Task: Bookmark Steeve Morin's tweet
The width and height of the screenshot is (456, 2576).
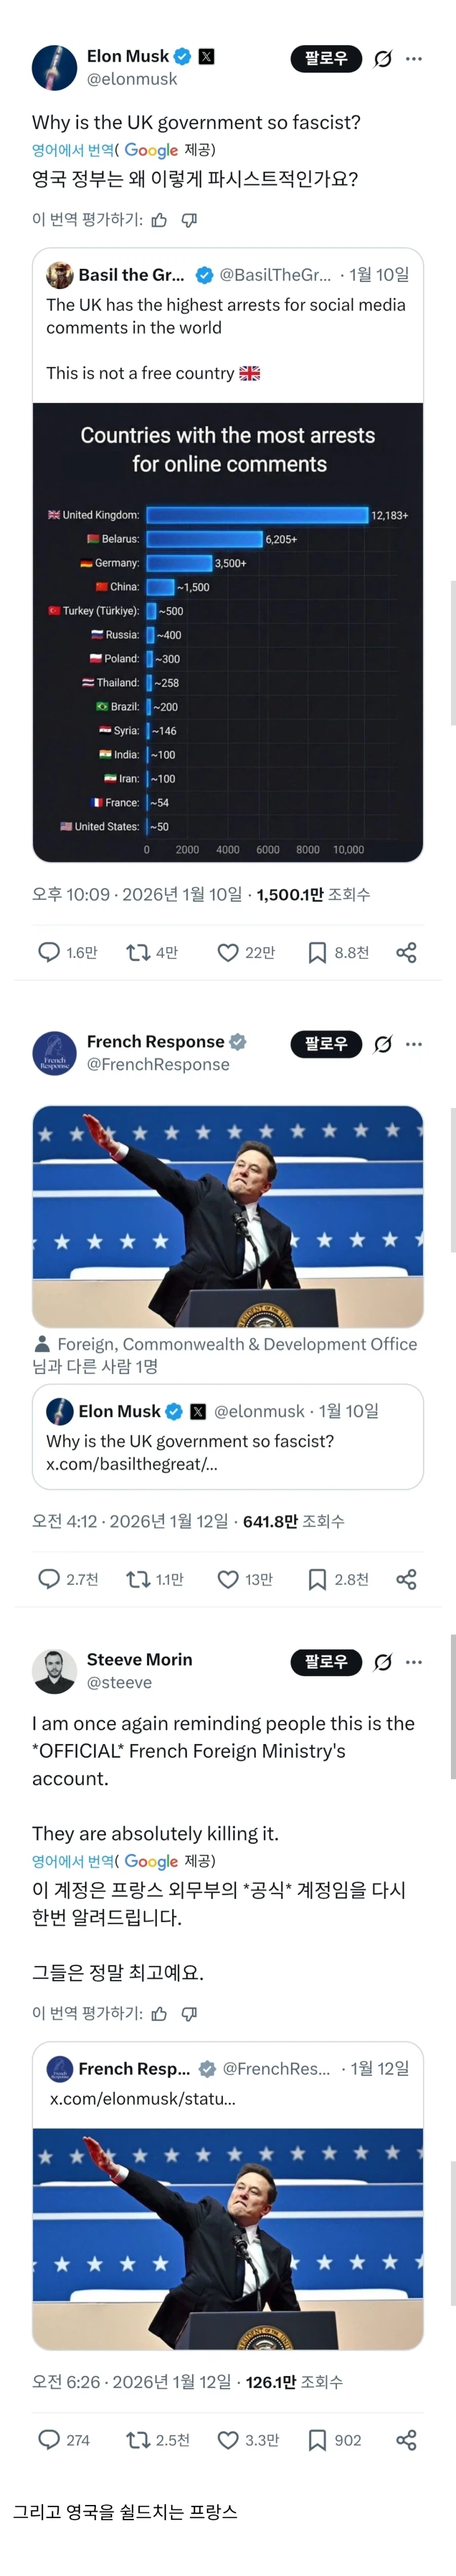Action: [317, 2440]
